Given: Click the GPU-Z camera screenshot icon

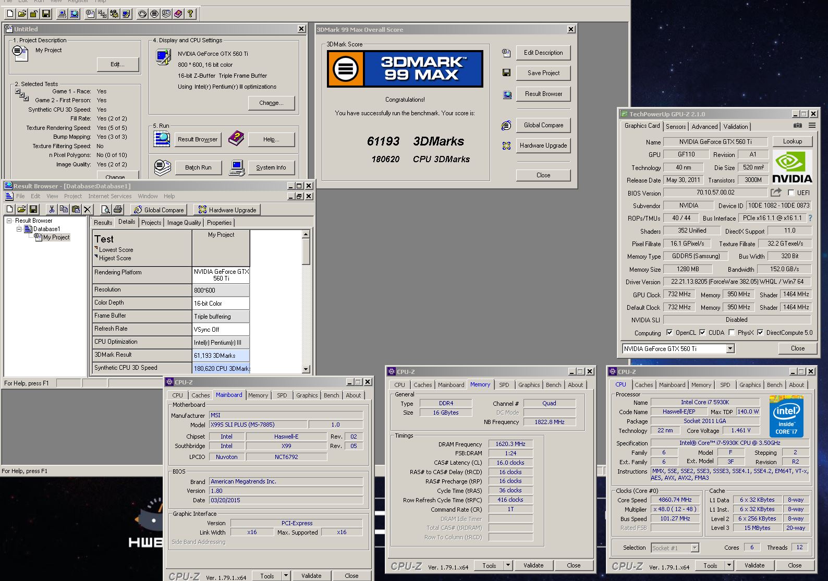Looking at the screenshot, I should [x=798, y=126].
